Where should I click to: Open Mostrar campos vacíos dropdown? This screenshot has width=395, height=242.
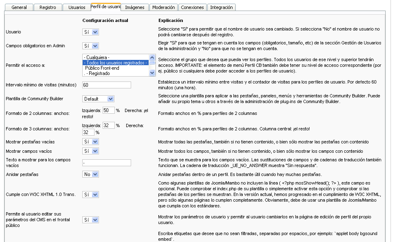click(90, 151)
